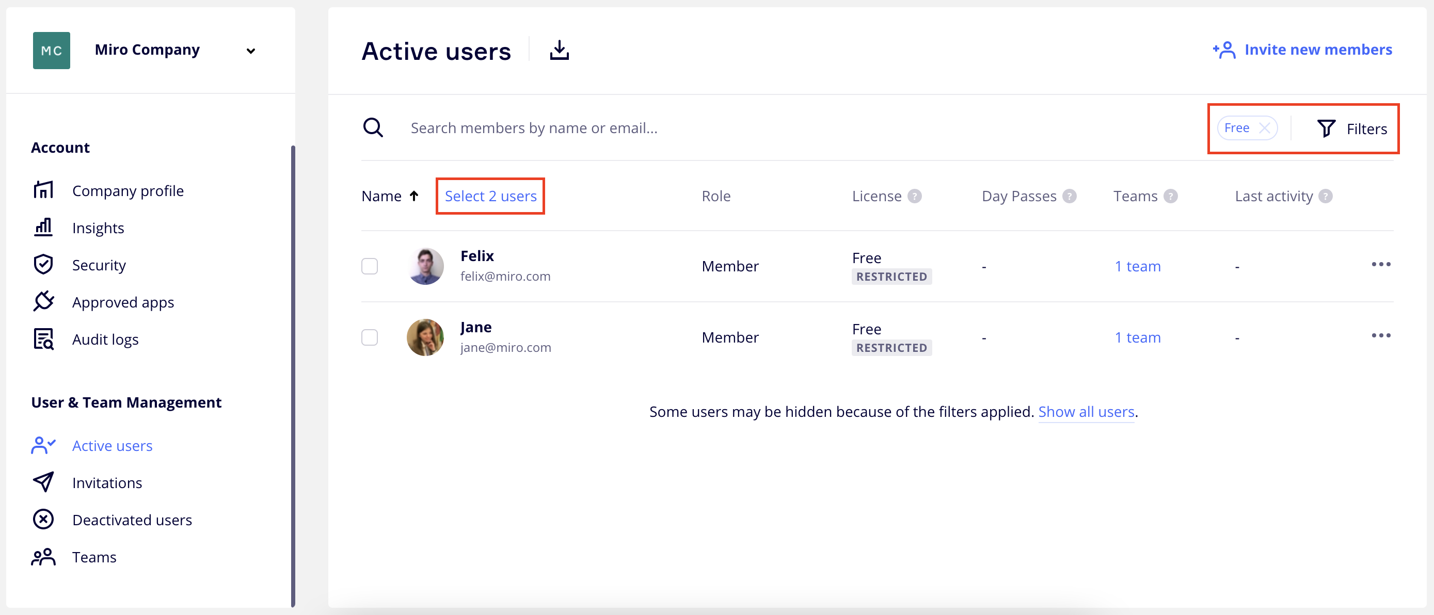Screen dimensions: 1434x615
Task: Remove the Free filter chip
Action: pyautogui.click(x=1264, y=127)
